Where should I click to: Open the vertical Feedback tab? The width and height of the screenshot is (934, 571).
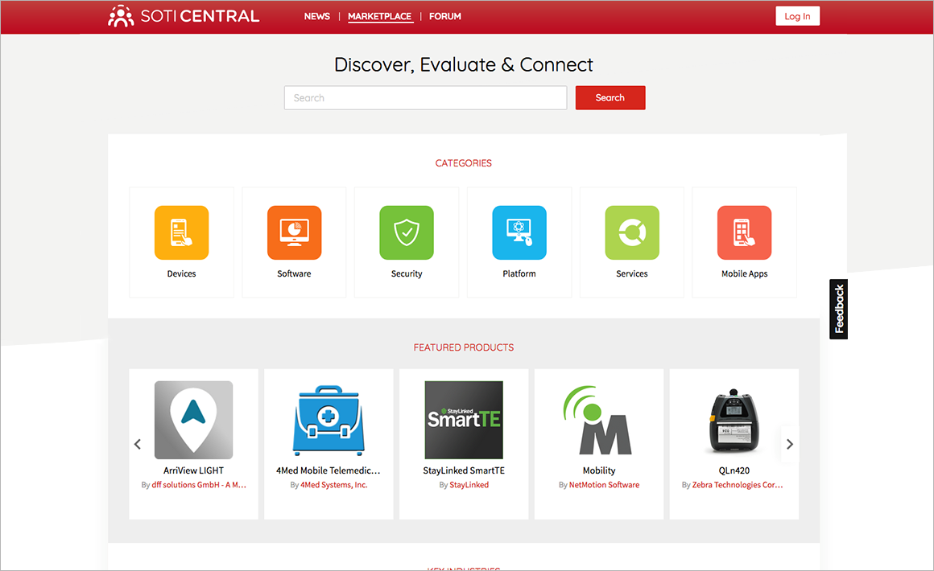839,310
